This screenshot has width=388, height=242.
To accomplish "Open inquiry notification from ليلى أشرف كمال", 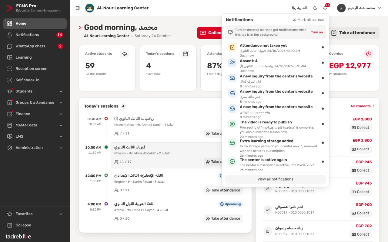I will click(x=275, y=81).
